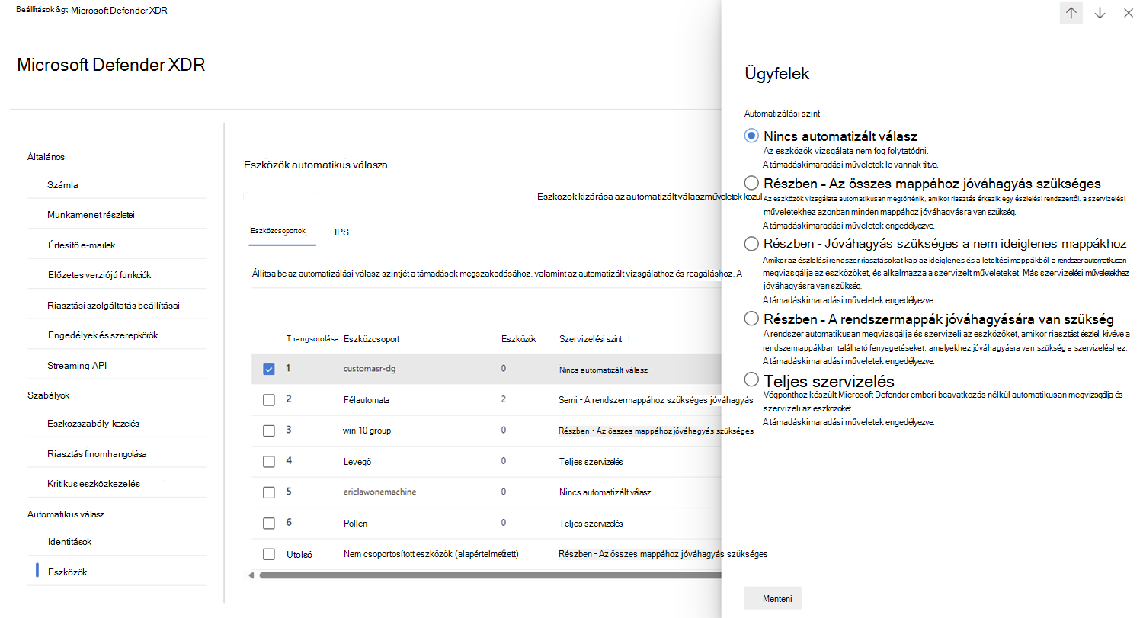Screen dimensions: 1143x618
Task: Open Eszközszabály-kezelés page
Action: pos(93,424)
